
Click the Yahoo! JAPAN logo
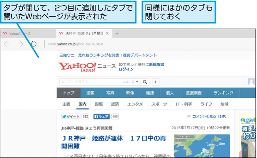pos(77,67)
